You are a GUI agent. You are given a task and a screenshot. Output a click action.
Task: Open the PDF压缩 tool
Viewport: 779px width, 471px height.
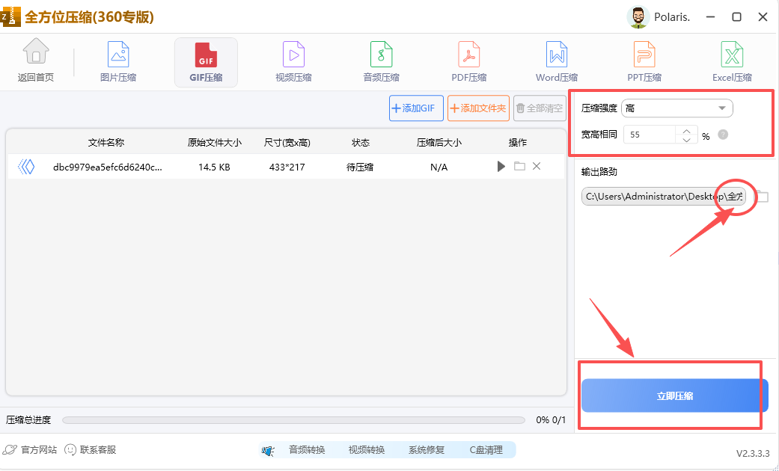tap(468, 61)
